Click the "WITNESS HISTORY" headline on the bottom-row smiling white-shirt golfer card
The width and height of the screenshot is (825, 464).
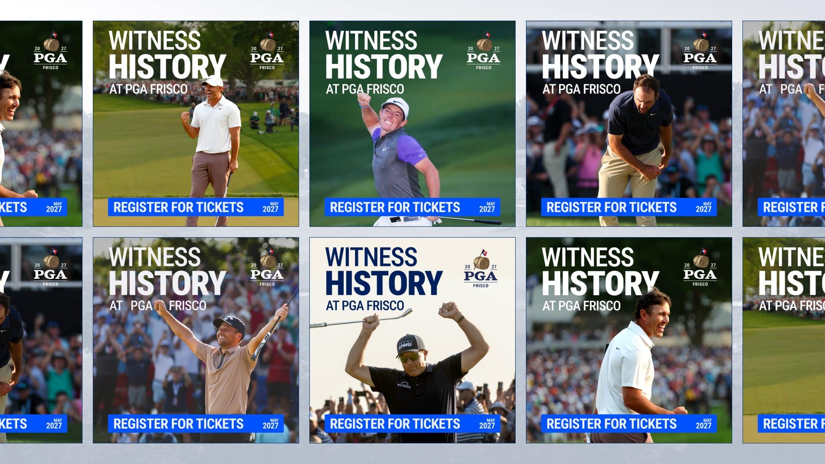click(600, 271)
